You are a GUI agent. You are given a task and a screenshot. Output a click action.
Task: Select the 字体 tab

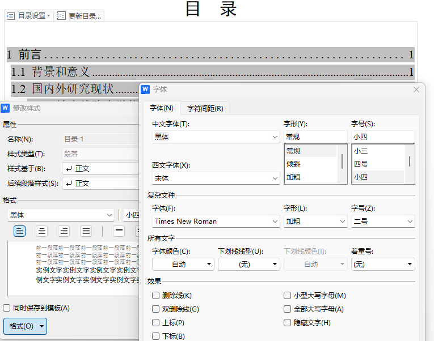[162, 108]
